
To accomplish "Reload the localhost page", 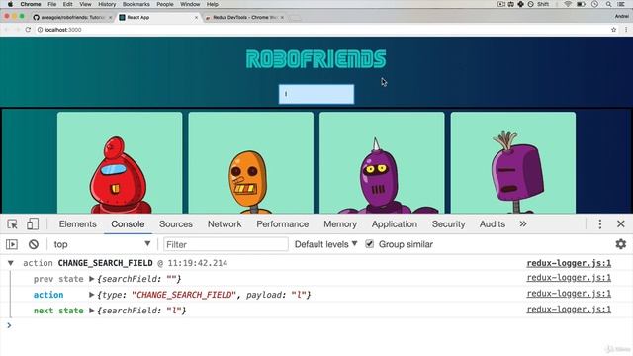I will click(x=28, y=30).
